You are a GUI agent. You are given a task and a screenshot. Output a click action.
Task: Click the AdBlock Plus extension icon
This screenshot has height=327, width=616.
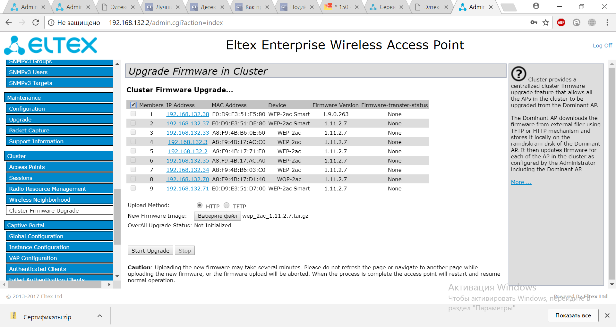click(561, 22)
